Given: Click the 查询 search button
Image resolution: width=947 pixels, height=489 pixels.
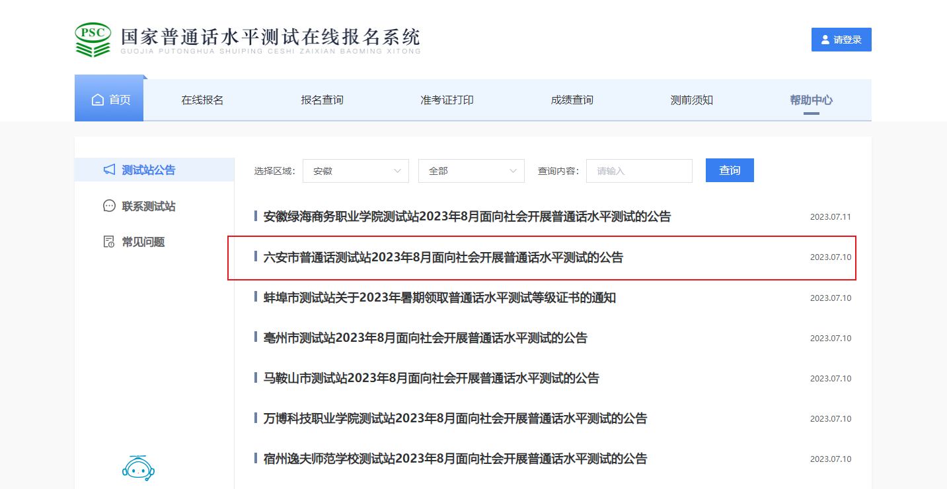Looking at the screenshot, I should click(730, 170).
